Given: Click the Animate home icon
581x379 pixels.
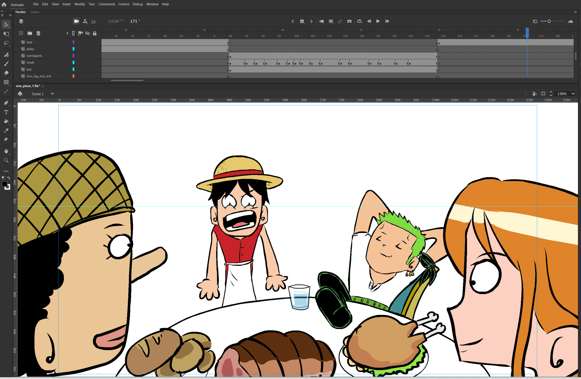Looking at the screenshot, I should click(4, 4).
